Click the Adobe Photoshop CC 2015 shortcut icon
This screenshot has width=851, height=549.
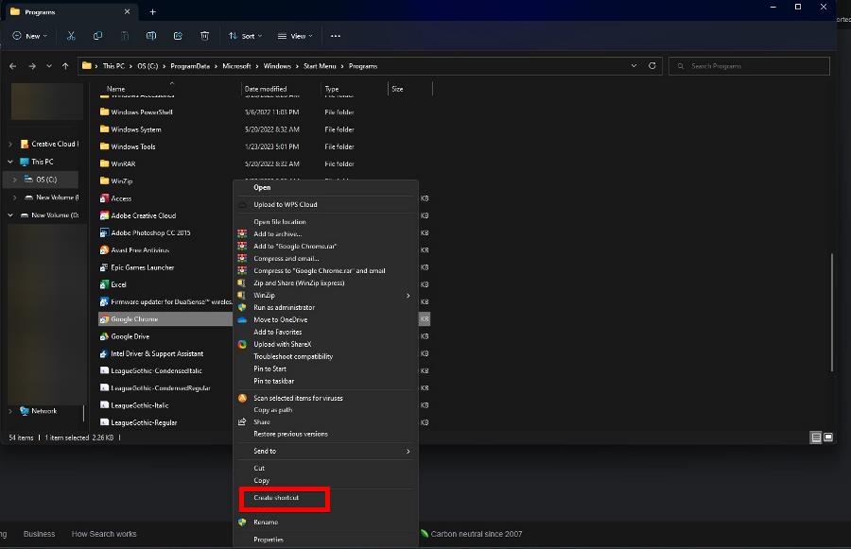click(104, 232)
